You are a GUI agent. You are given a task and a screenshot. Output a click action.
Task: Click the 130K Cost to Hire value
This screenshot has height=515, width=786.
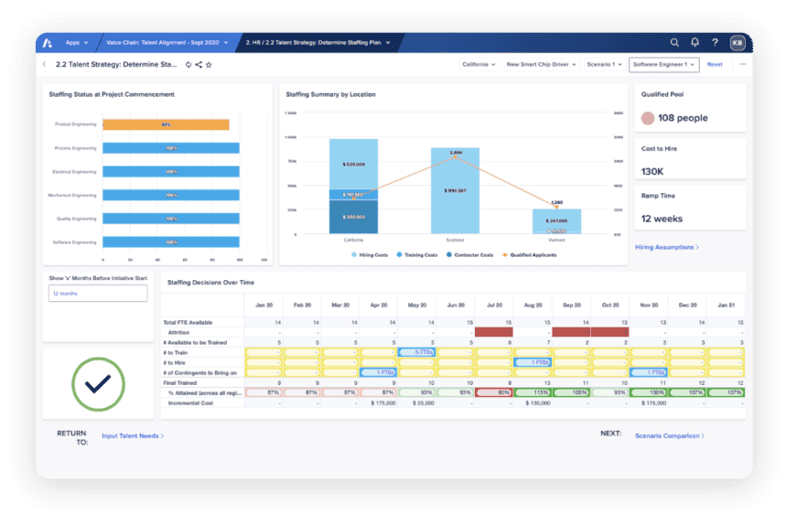(x=652, y=172)
